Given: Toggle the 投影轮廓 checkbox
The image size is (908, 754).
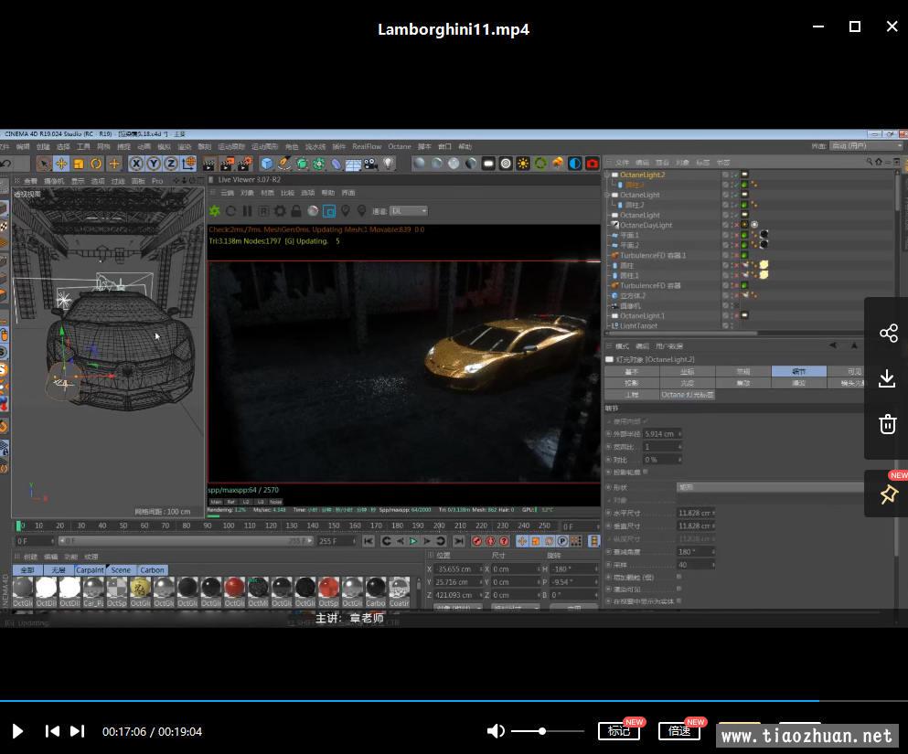Looking at the screenshot, I should pos(646,473).
